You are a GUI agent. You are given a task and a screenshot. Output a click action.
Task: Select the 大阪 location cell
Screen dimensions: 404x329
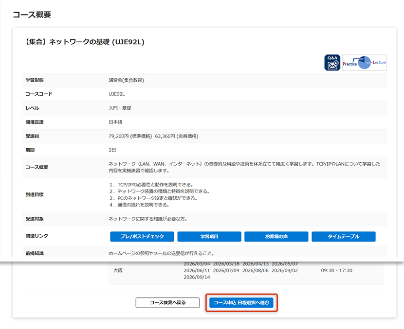(118, 270)
